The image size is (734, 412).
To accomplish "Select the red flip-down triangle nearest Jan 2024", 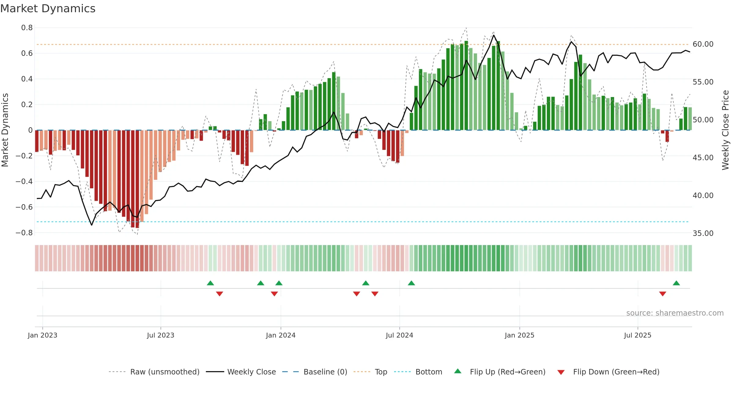I will (274, 294).
